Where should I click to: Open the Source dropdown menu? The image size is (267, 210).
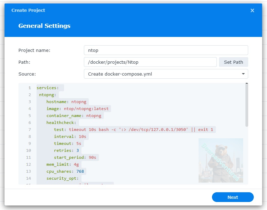(x=166, y=74)
